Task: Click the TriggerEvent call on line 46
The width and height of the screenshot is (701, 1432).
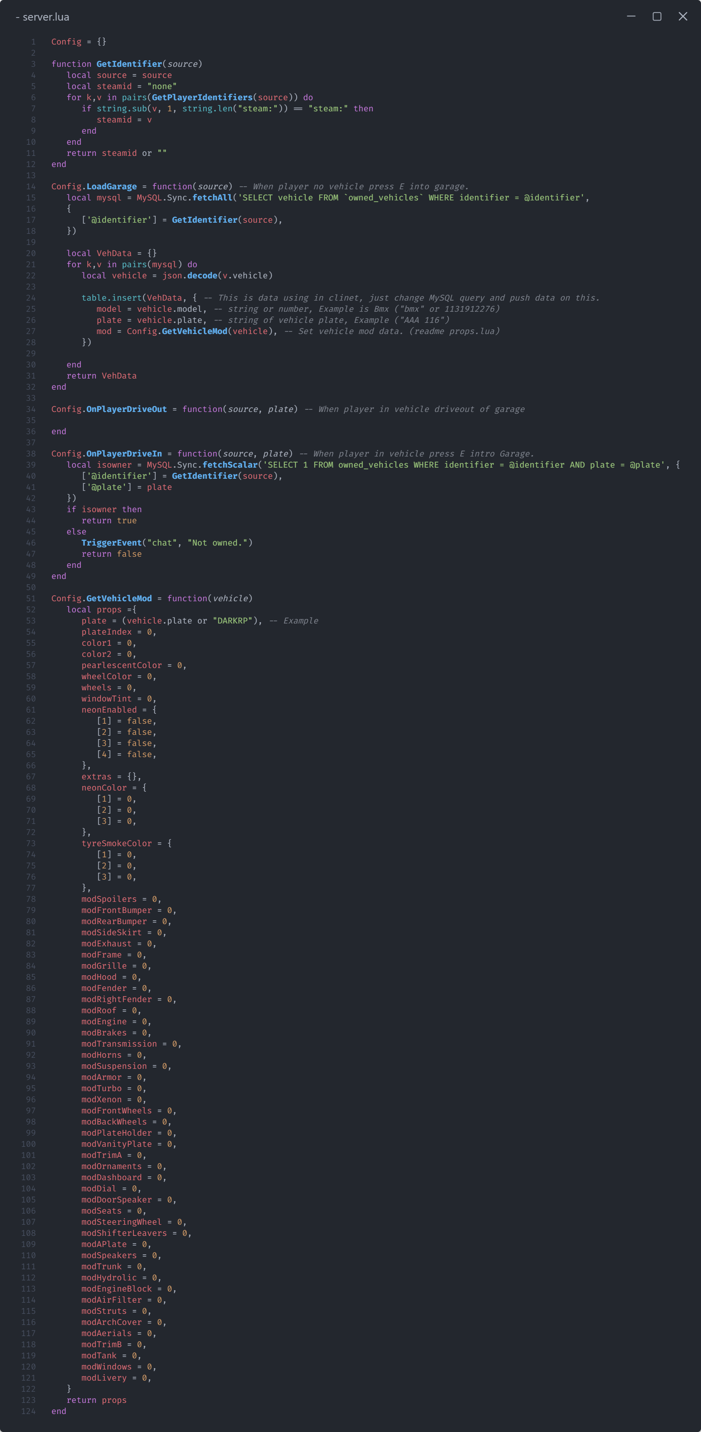Action: click(x=112, y=543)
